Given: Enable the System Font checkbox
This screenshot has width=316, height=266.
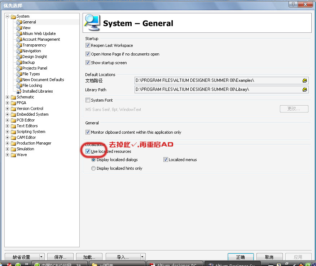Looking at the screenshot, I should 88,100.
